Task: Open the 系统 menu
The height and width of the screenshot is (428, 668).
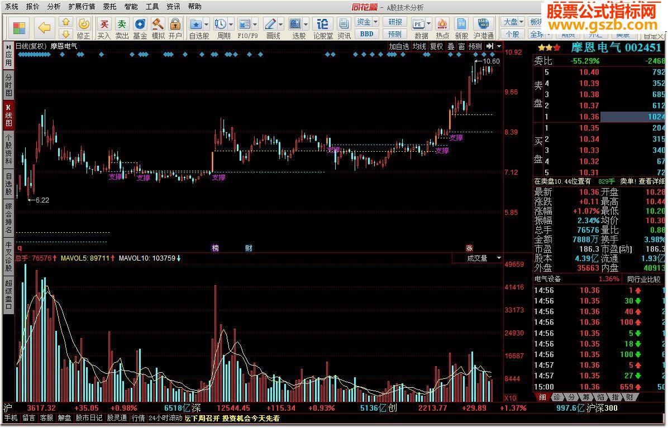Action: click(12, 6)
